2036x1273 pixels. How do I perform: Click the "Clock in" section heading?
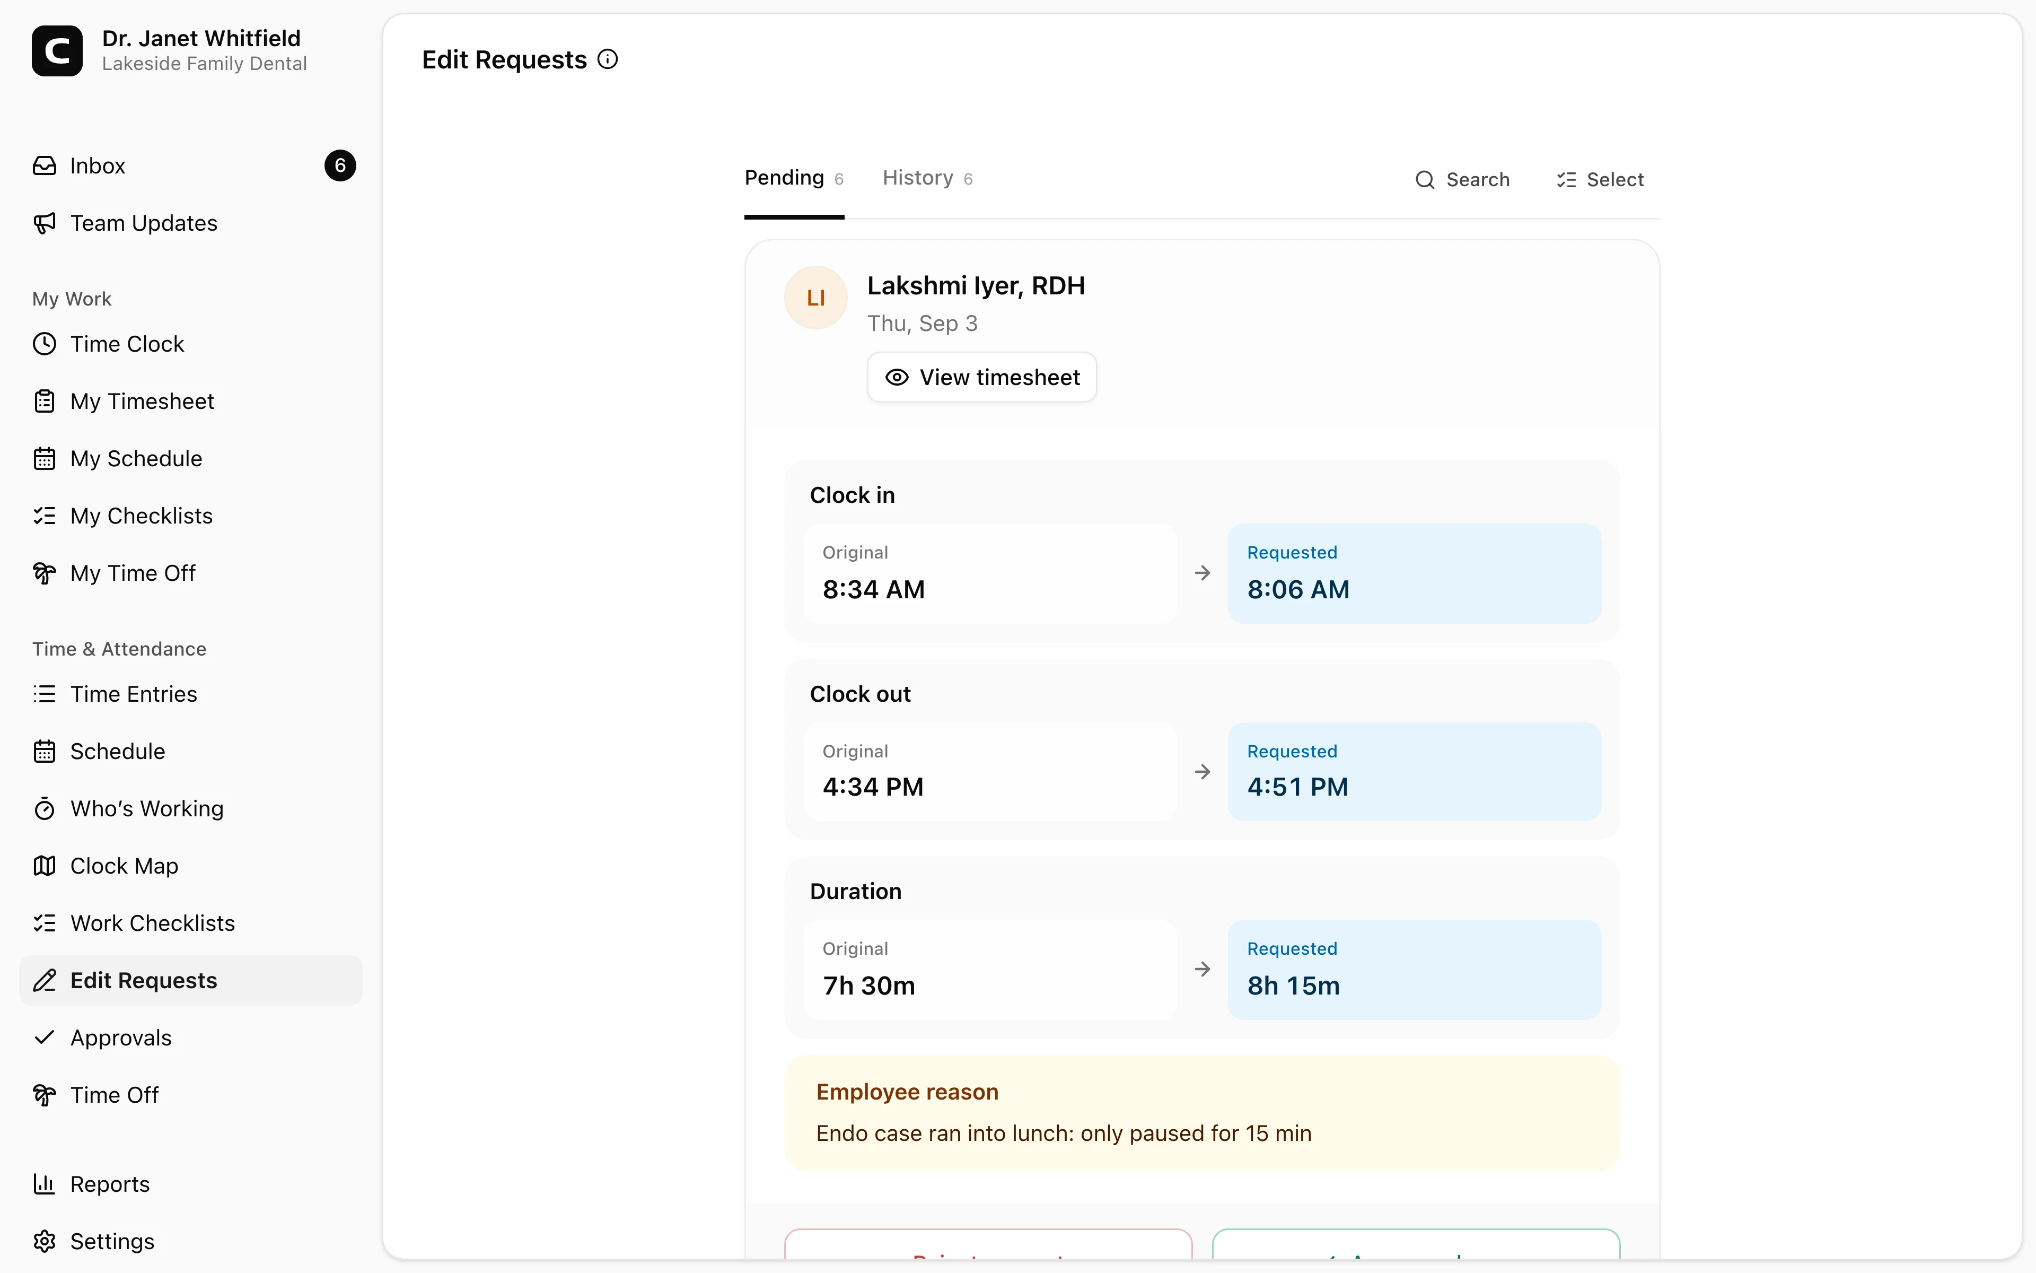(852, 495)
